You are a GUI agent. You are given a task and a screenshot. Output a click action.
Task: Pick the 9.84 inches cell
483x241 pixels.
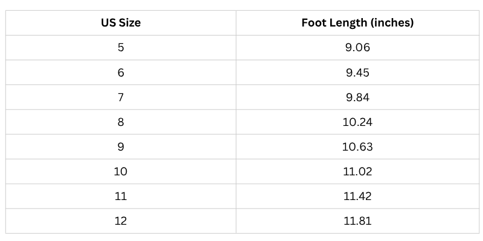[357, 97]
